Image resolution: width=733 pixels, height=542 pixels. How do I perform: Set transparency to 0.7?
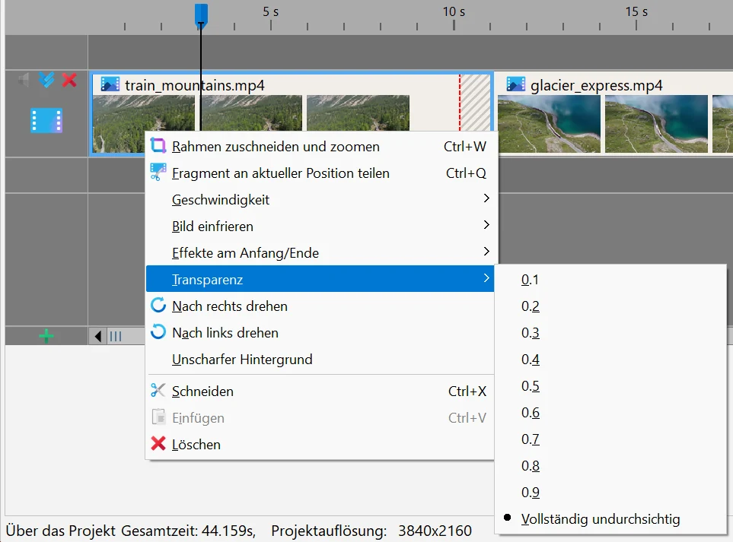(x=610, y=439)
